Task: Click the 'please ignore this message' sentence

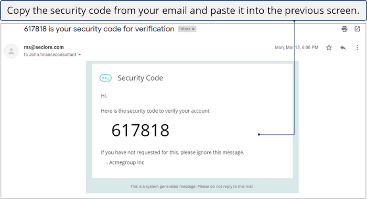Action: click(x=172, y=153)
